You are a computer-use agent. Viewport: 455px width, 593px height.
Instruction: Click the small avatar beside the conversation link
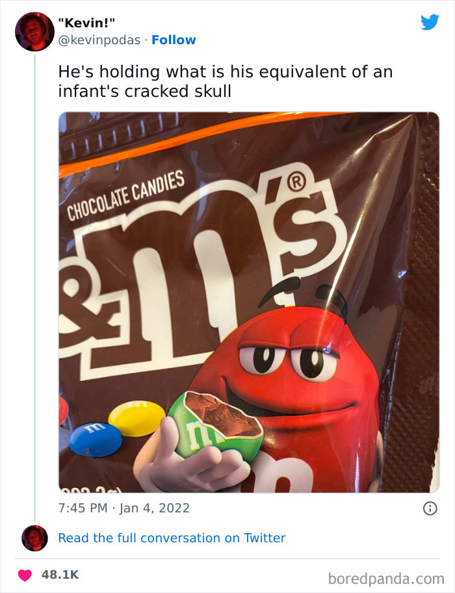33,538
